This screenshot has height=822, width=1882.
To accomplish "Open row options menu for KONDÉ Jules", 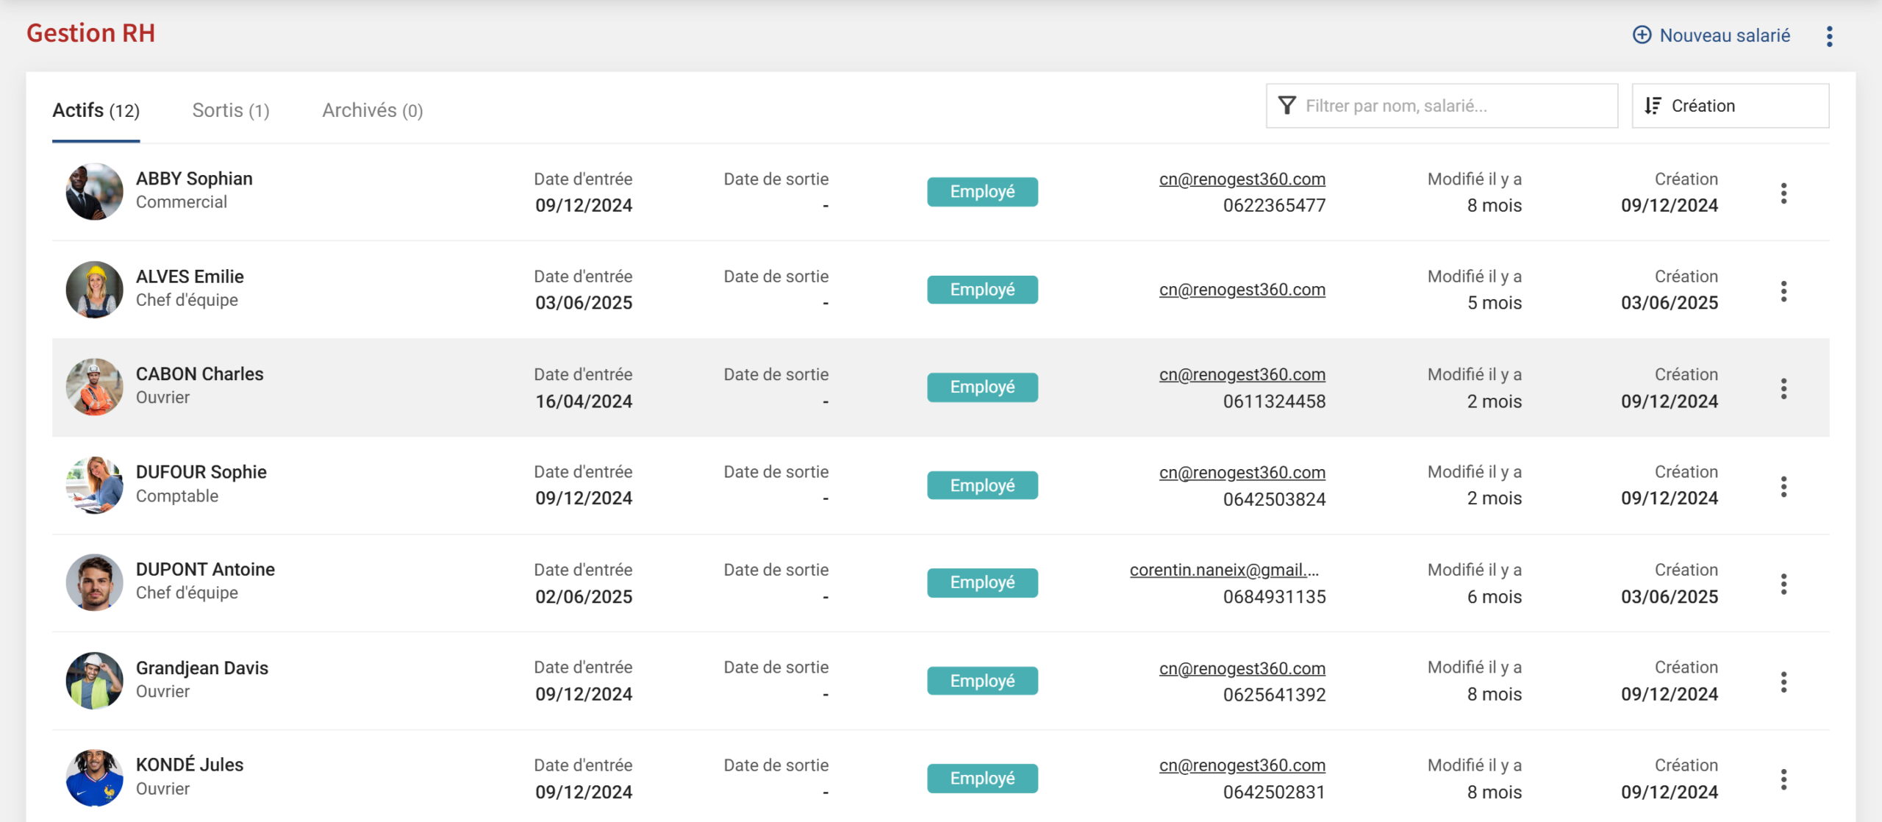I will point(1783,779).
